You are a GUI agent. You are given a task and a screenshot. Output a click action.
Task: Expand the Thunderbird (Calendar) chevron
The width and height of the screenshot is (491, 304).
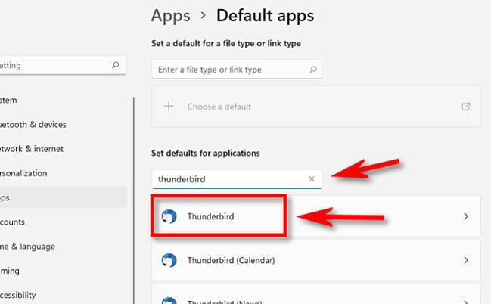tap(466, 260)
